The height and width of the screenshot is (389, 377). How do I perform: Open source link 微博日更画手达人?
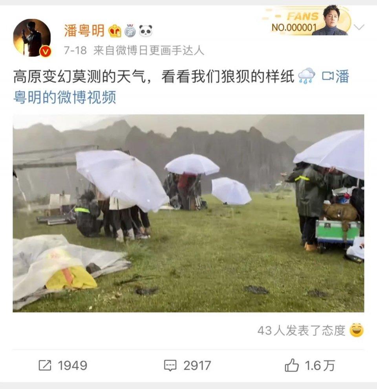click(x=148, y=50)
